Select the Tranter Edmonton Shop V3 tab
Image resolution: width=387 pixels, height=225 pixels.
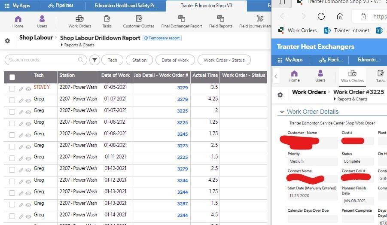pos(206,6)
